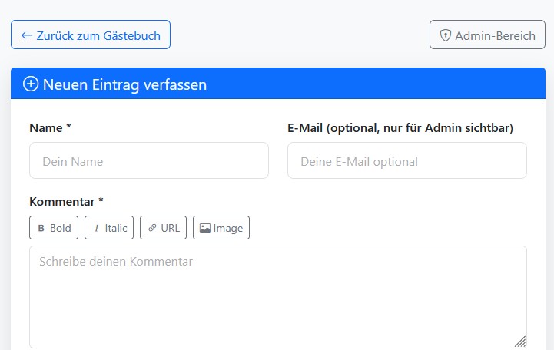Click the slanted italic I icon

coord(97,228)
